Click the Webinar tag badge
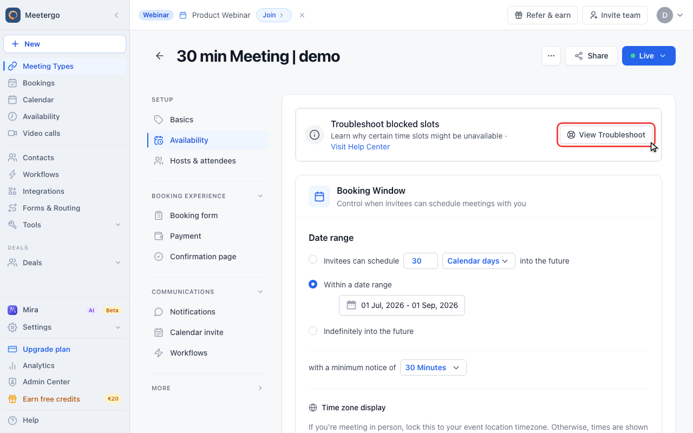 156,15
